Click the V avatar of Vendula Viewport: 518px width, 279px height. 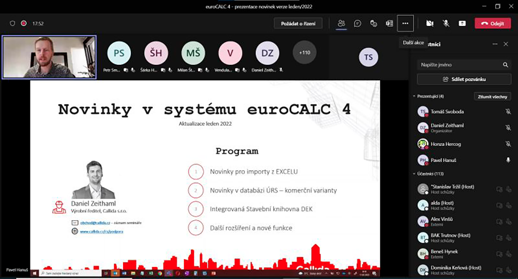tap(230, 53)
